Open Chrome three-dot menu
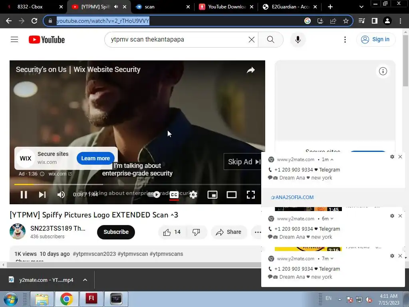The width and height of the screenshot is (409, 307). (x=400, y=21)
